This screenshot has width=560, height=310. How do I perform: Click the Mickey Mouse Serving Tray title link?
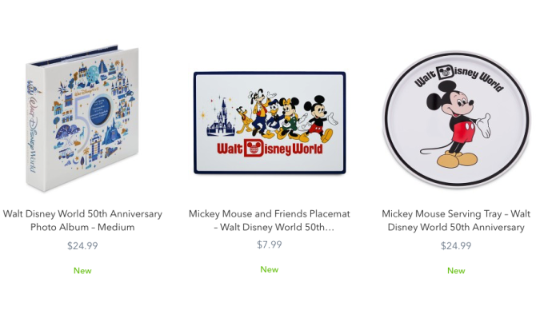click(x=456, y=221)
